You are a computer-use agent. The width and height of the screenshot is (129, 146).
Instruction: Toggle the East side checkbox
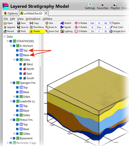coord(21,73)
